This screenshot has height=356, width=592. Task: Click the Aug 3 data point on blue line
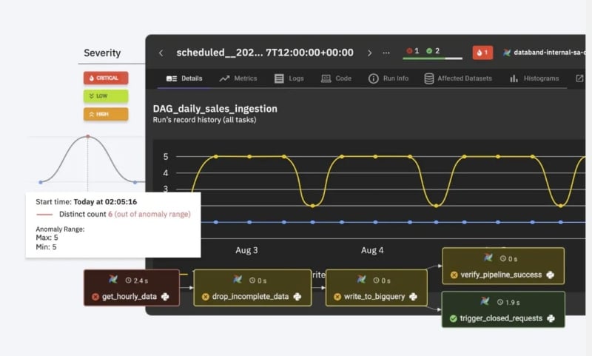click(x=249, y=222)
